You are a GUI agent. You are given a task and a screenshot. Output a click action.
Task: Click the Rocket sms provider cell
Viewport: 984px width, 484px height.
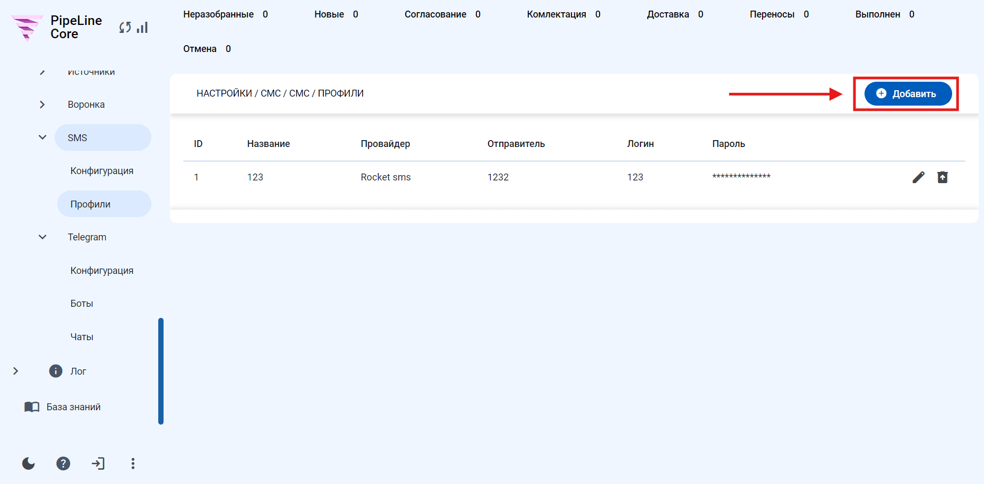tap(386, 177)
